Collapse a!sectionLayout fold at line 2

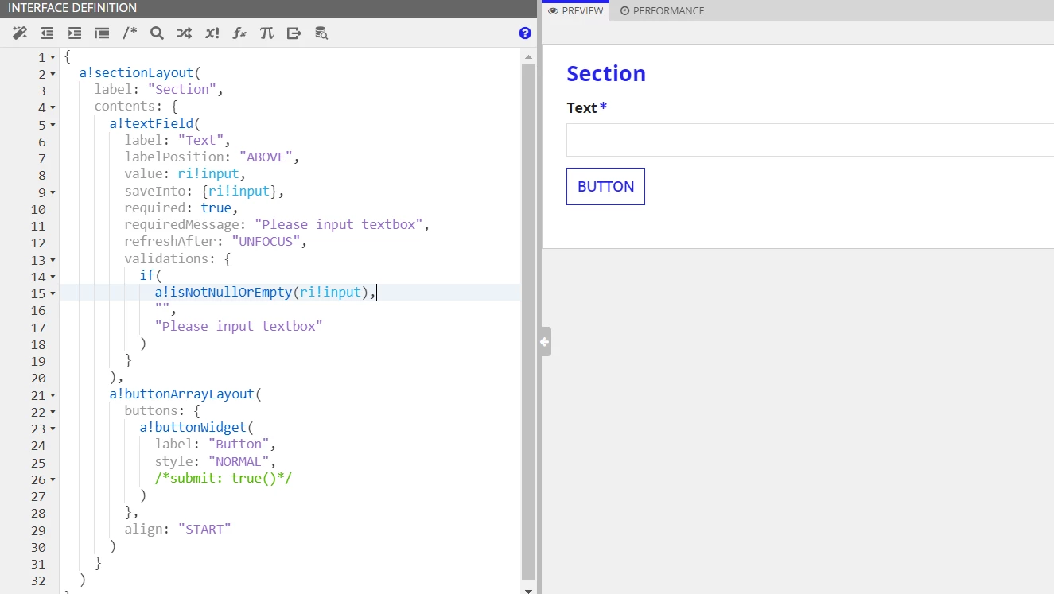pos(53,74)
